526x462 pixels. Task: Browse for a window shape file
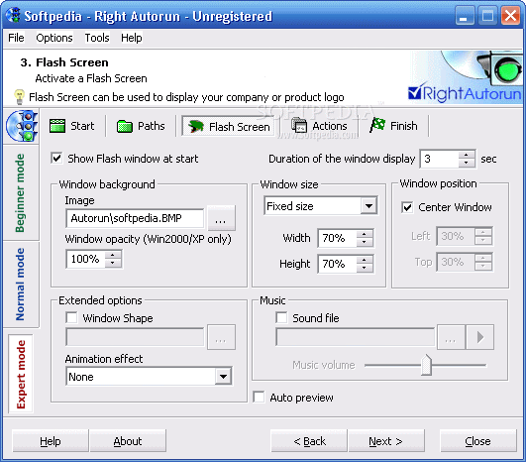click(x=221, y=337)
